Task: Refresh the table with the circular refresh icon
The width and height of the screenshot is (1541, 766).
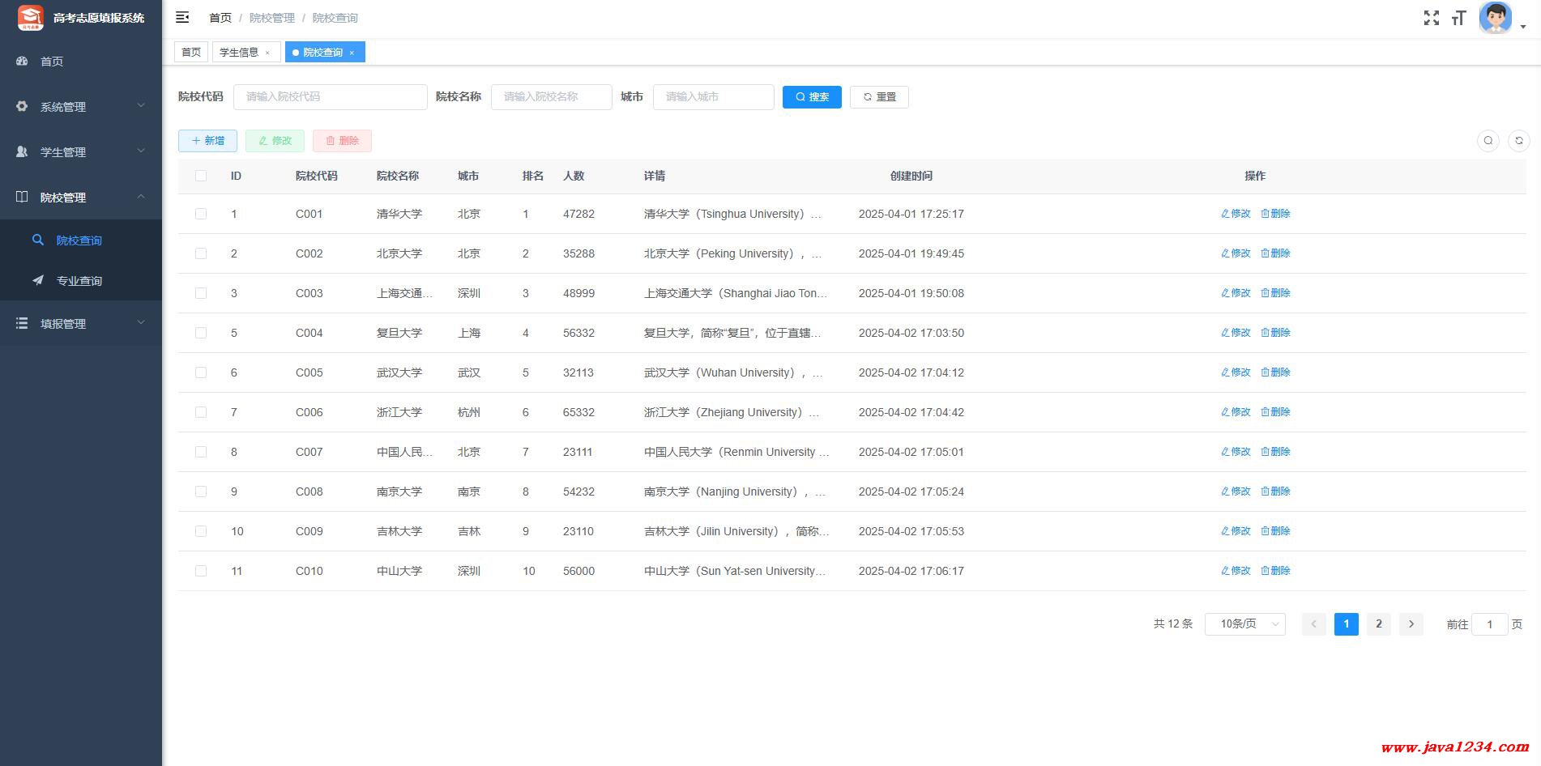Action: [x=1518, y=141]
